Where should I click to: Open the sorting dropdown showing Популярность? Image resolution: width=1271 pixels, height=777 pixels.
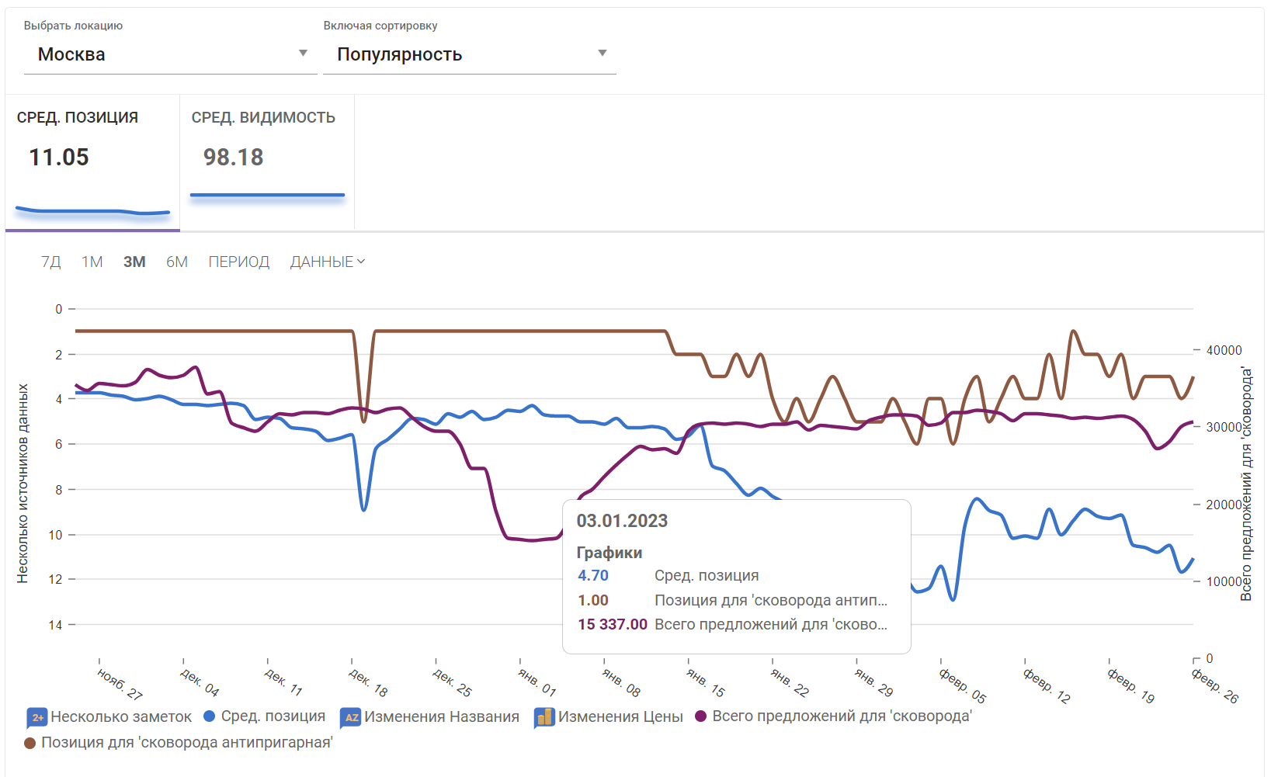point(469,54)
